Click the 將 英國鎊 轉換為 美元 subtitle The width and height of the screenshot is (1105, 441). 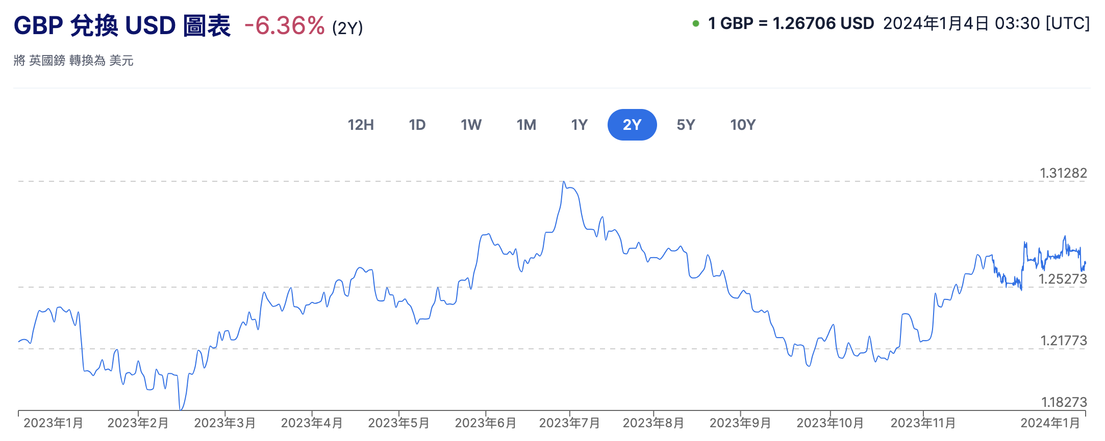73,61
